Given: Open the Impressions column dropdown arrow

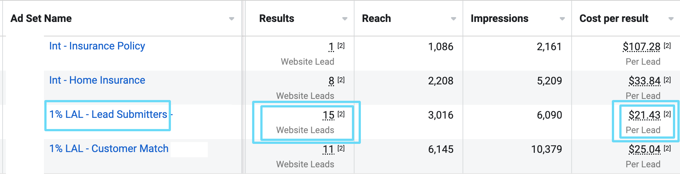Looking at the screenshot, I should click(562, 19).
